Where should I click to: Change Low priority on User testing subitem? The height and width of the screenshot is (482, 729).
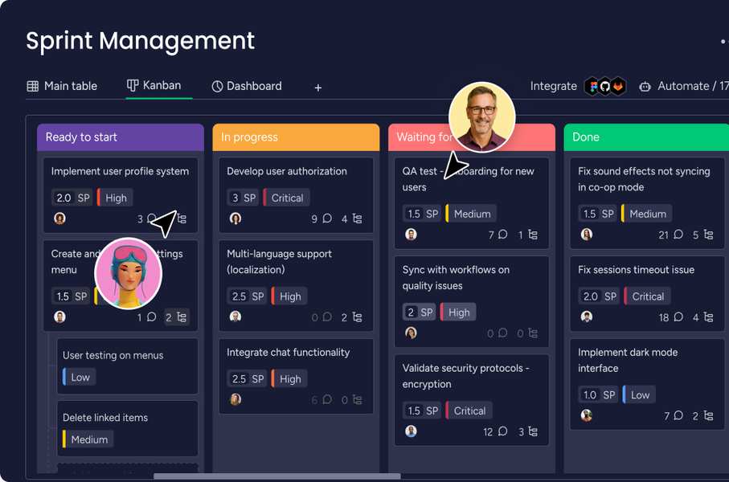[x=79, y=377]
